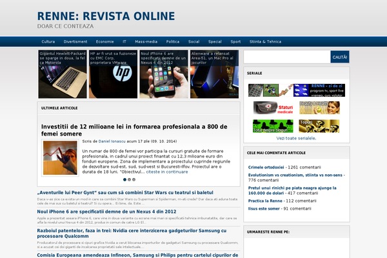Select the third slider pagination dot
The image size is (387, 258).
coord(134,179)
